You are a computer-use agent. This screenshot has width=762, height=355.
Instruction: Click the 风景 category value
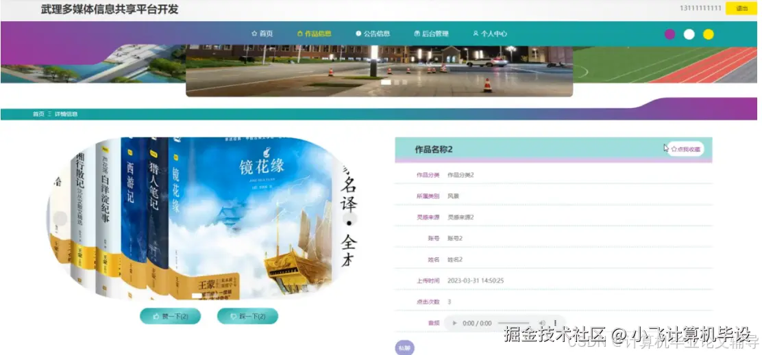coord(453,196)
